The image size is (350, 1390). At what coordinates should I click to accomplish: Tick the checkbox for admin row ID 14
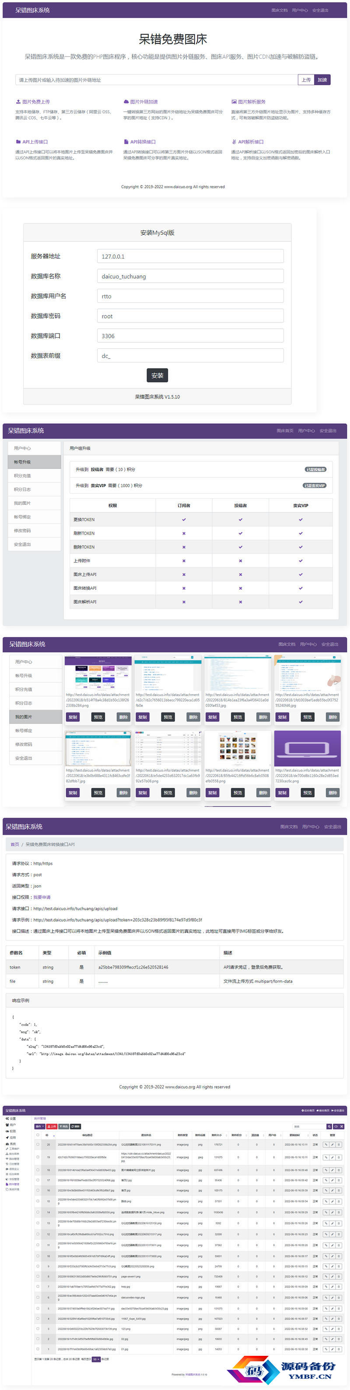point(38,1212)
